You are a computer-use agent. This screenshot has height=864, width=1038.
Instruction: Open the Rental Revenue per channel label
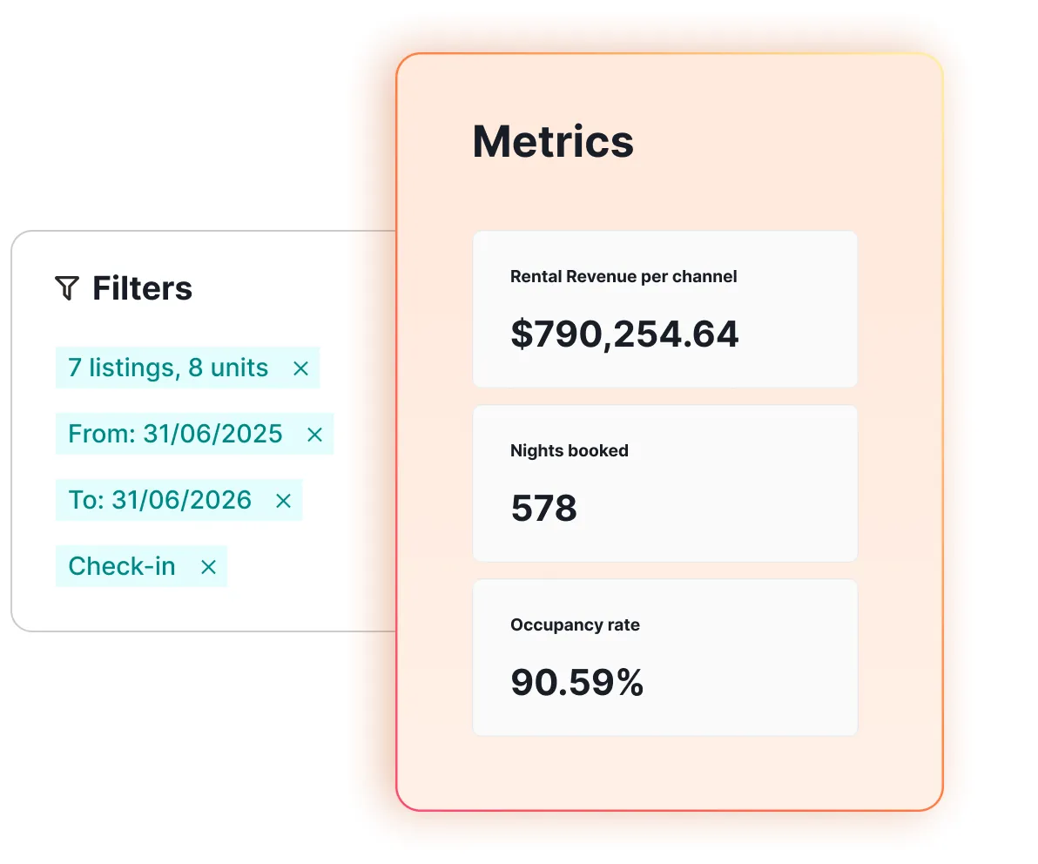point(623,276)
